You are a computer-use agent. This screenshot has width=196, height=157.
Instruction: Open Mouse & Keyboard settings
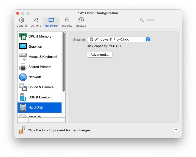42,57
